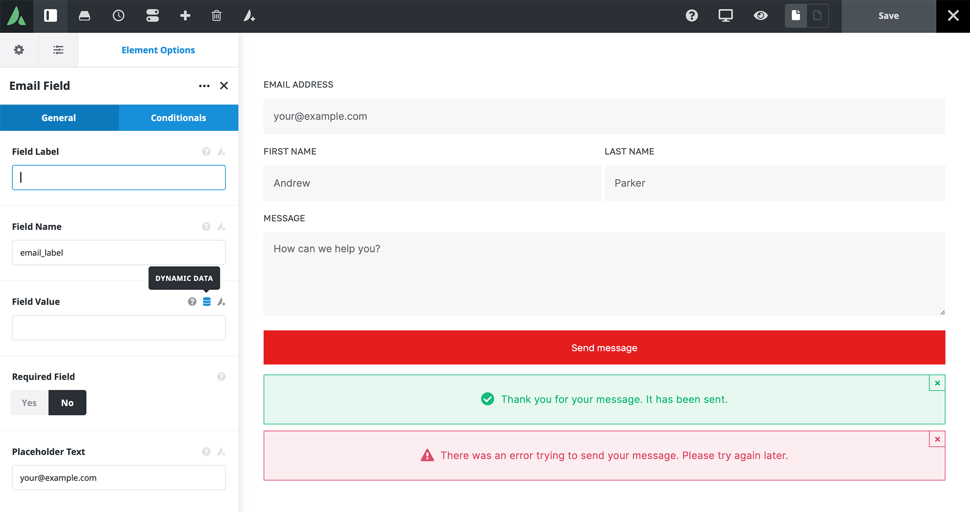970x512 pixels.
Task: Click the Field Name input box
Action: click(x=119, y=252)
